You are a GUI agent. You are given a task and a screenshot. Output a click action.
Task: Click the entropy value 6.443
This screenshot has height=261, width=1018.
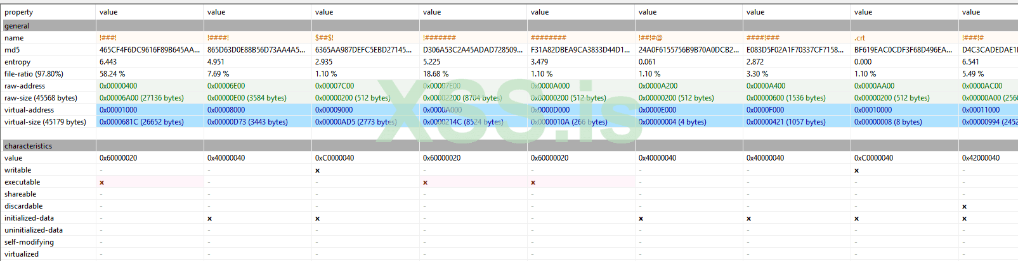pos(108,62)
